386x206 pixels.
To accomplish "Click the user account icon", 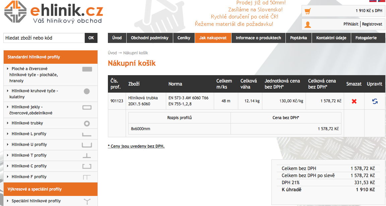I will [x=308, y=24].
